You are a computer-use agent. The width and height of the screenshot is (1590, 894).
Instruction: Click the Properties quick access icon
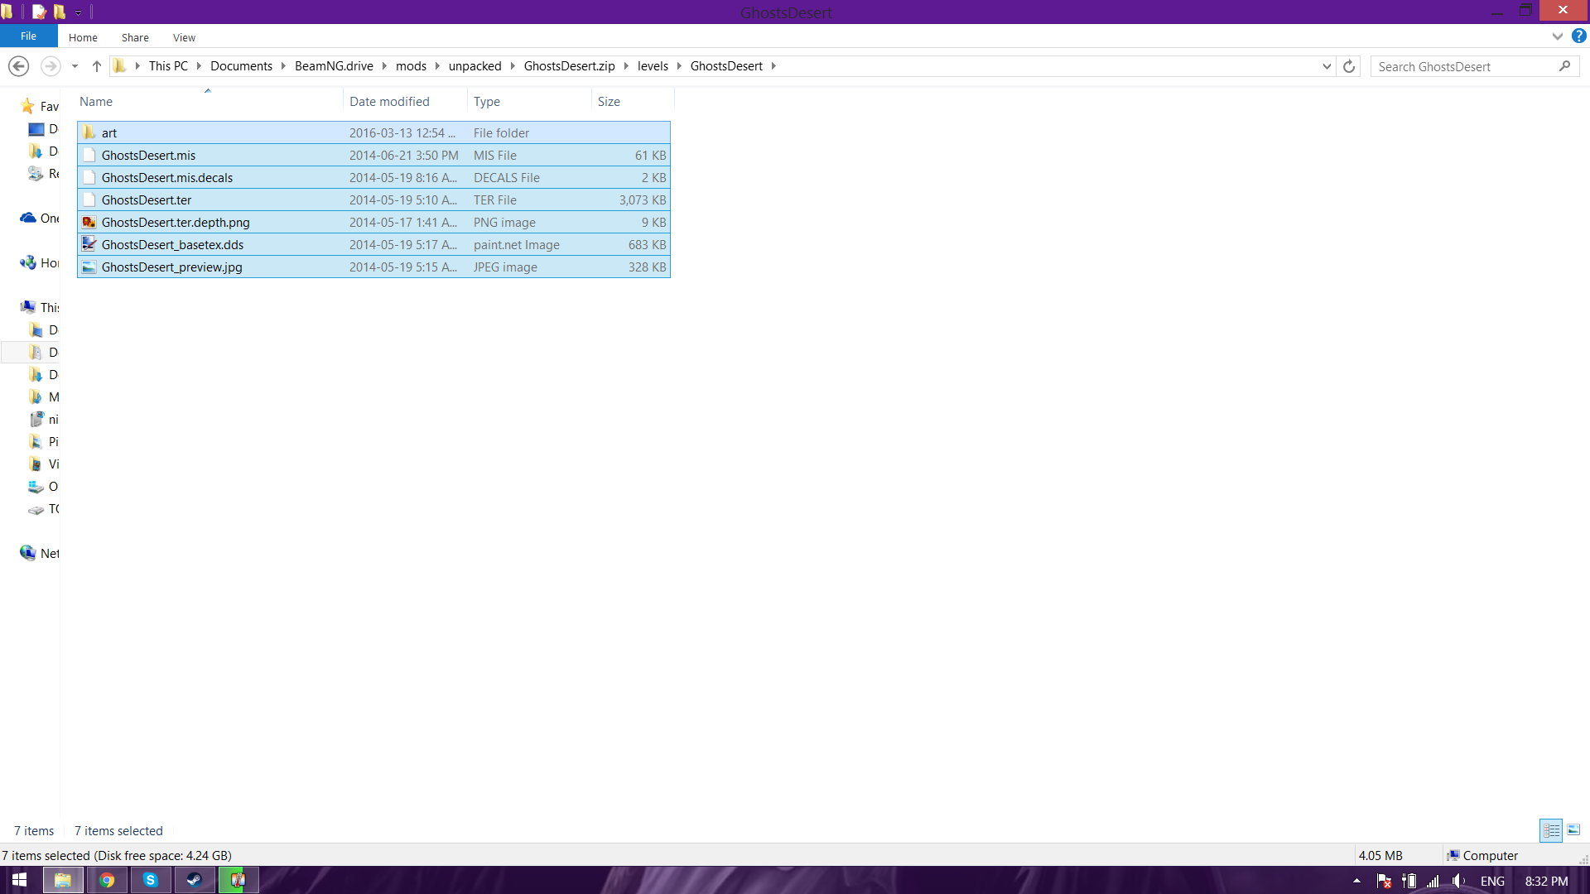pyautogui.click(x=39, y=12)
